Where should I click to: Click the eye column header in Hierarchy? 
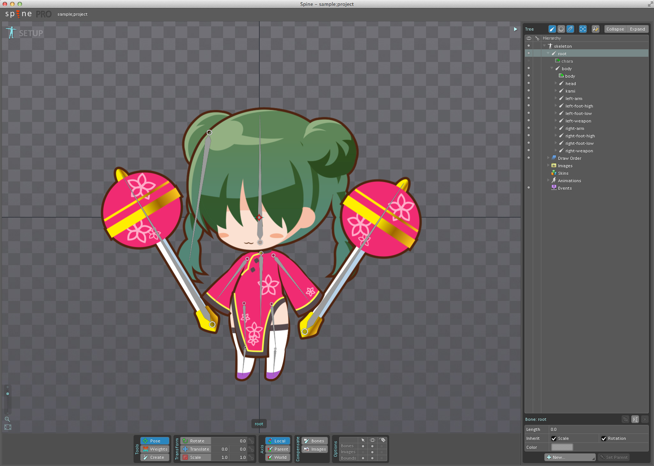(529, 38)
